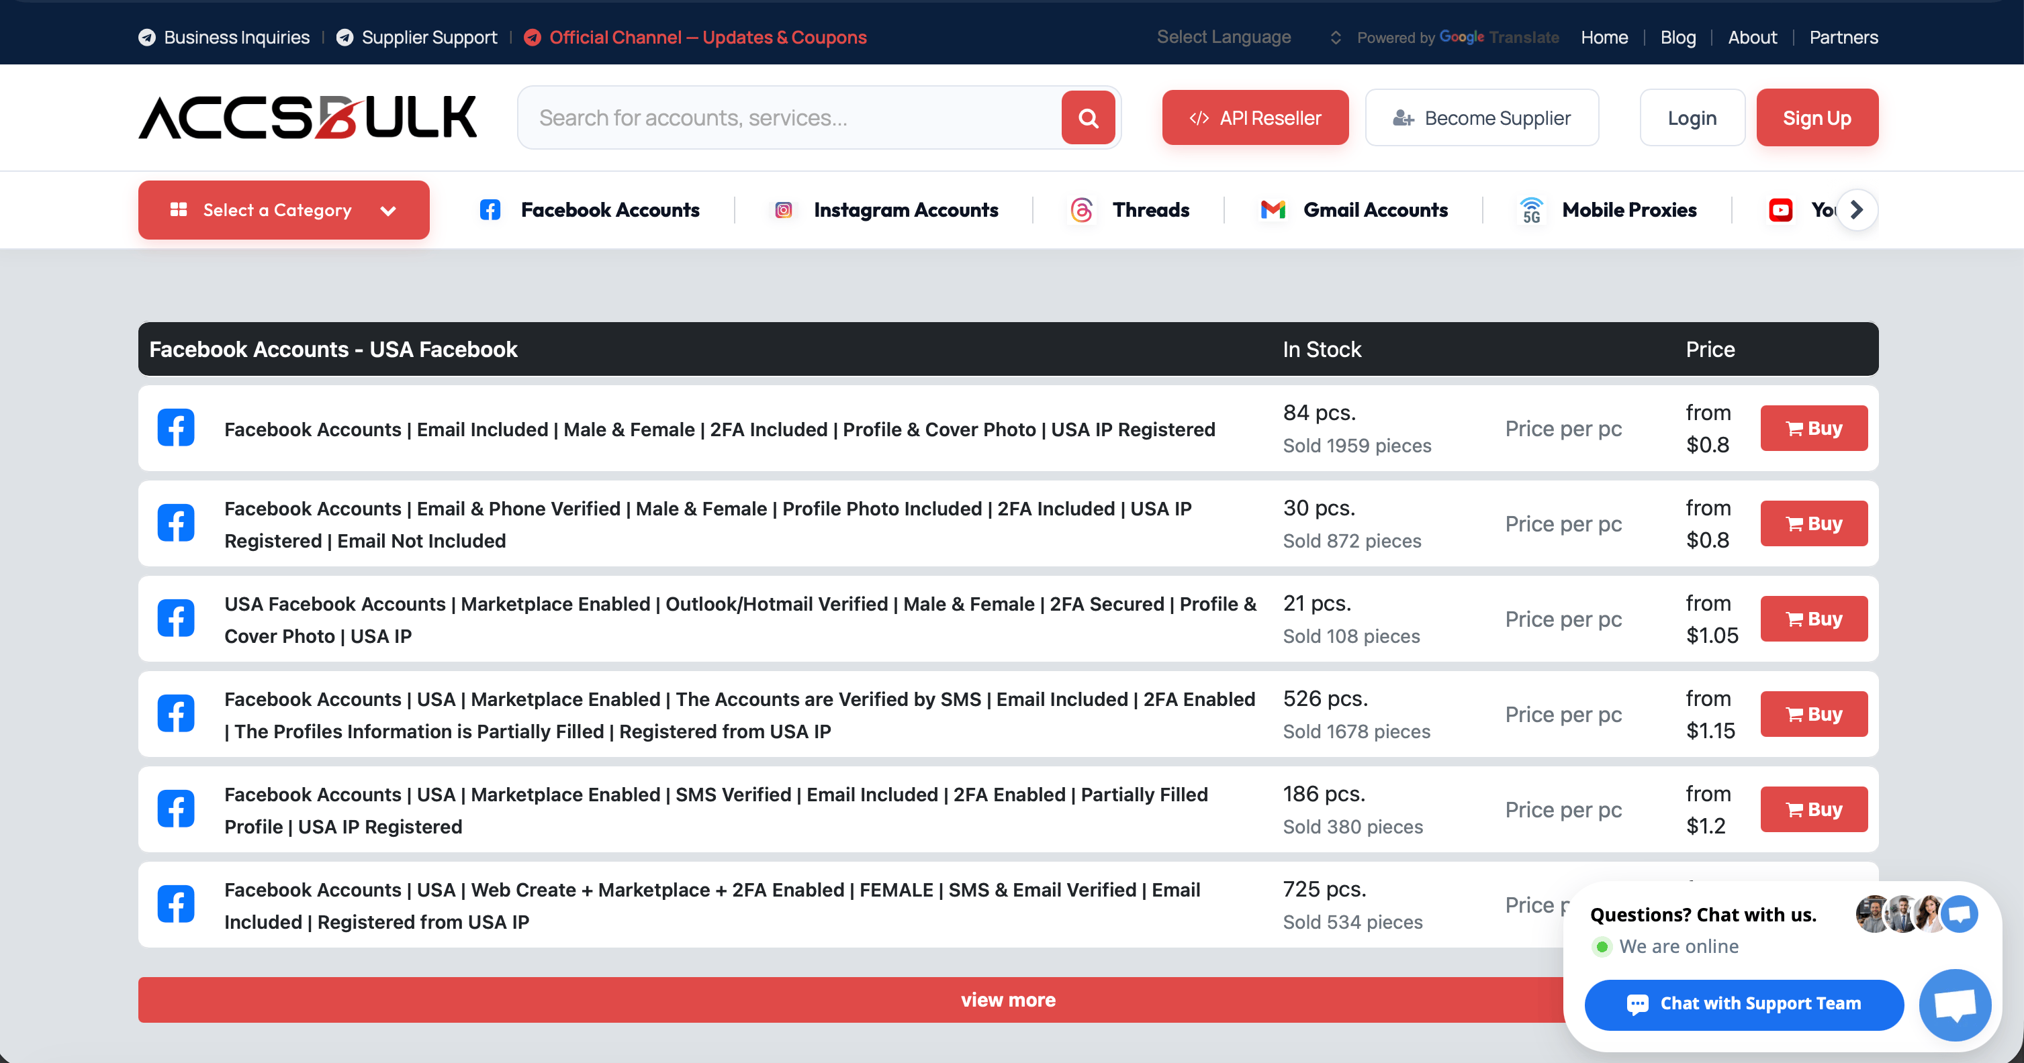Open listing 'Web Create + Marketplace + 2FA Enabled'
The width and height of the screenshot is (2024, 1063).
pyautogui.click(x=712, y=906)
